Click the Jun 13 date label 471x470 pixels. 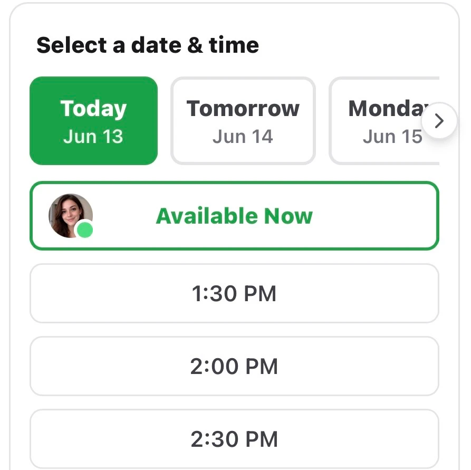coord(93,137)
